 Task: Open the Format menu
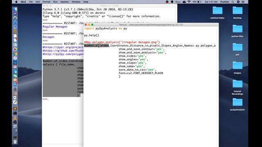[46, 2]
